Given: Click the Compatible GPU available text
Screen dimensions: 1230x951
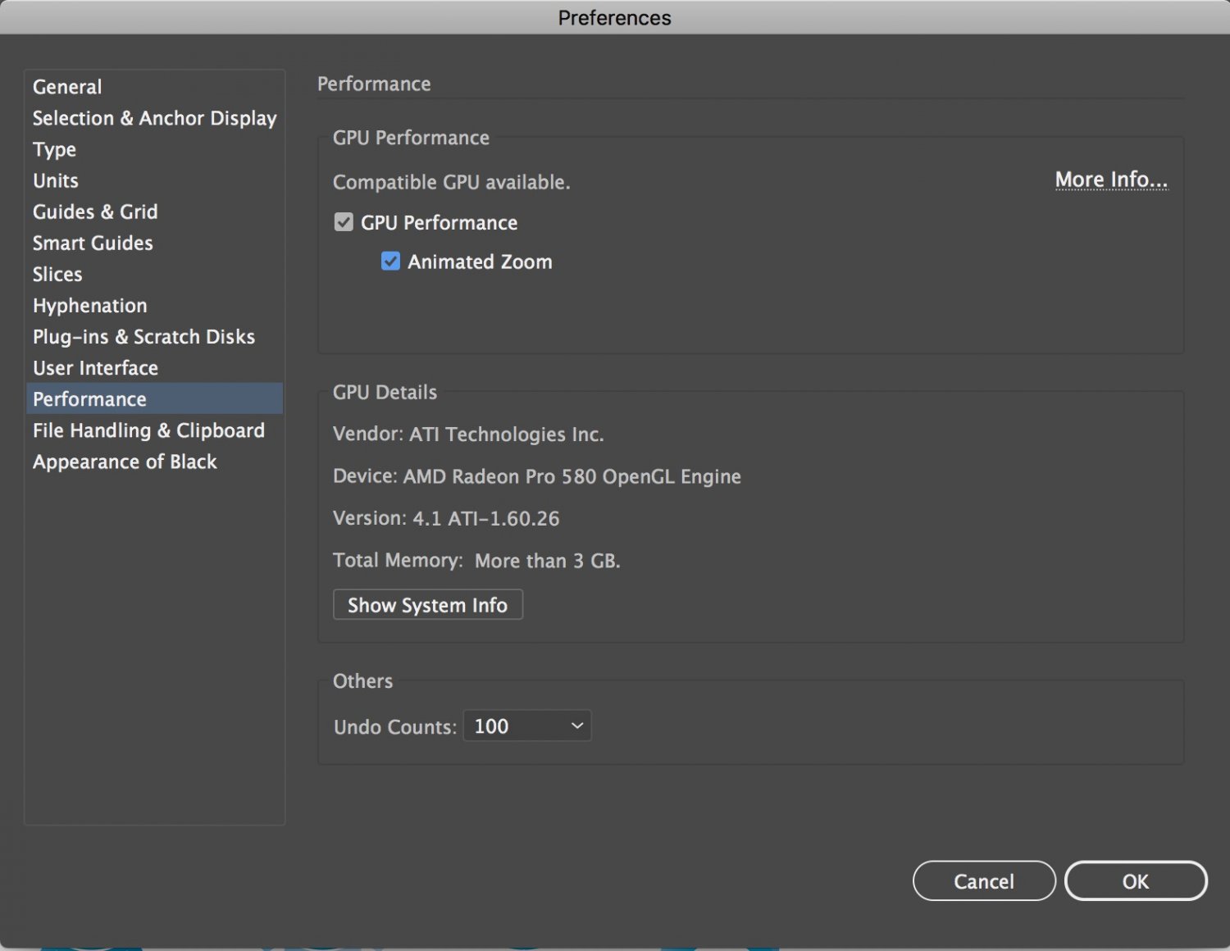Looking at the screenshot, I should click(451, 182).
